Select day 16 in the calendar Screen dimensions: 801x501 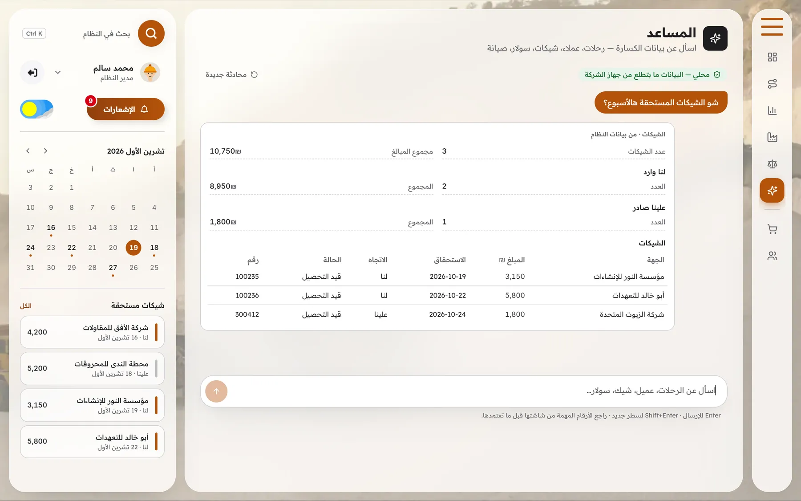pos(51,228)
